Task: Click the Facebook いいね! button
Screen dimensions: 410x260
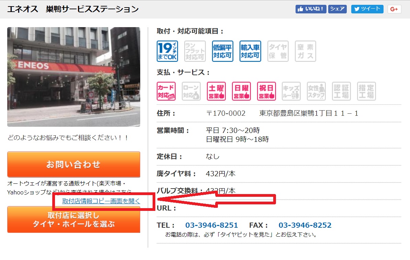Action: (x=311, y=9)
